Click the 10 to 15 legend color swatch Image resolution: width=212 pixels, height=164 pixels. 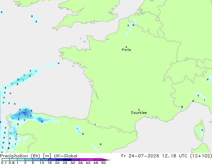coord(44,160)
